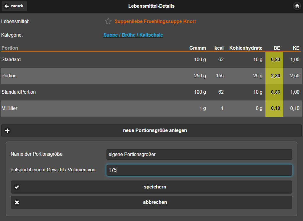This screenshot has width=303, height=221.
Task: Click the Kohlenhydrate column header
Action: 246,48
